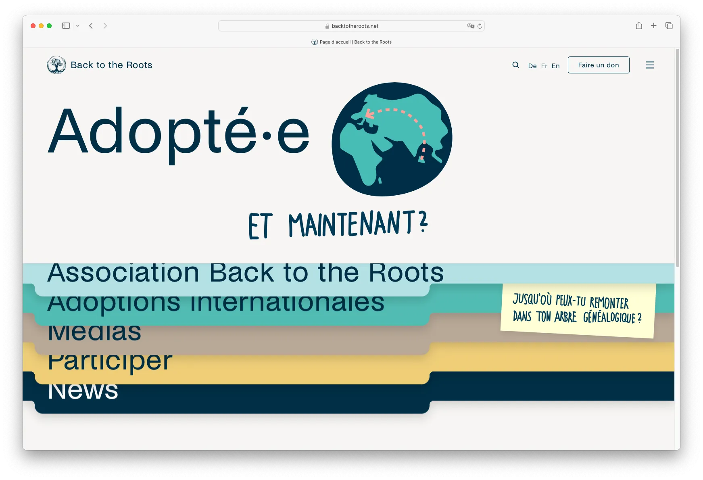Open the Safari share icon
The width and height of the screenshot is (703, 480).
639,25
